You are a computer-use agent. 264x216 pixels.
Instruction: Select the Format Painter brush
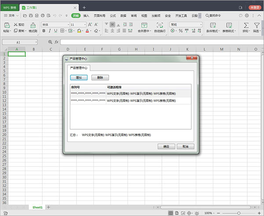pyautogui.click(x=33, y=25)
